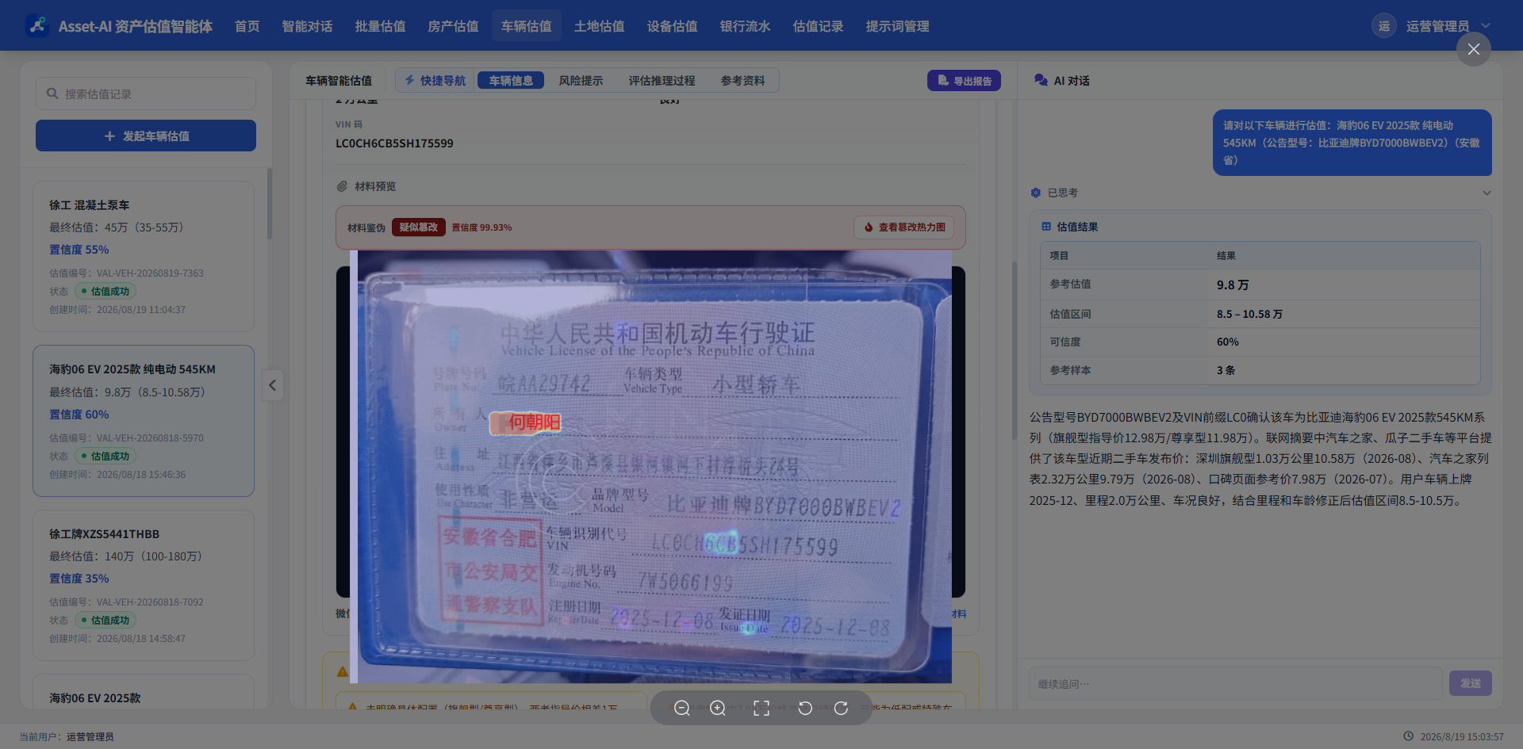Zoom in the previewed license image
The image size is (1523, 749).
click(718, 708)
